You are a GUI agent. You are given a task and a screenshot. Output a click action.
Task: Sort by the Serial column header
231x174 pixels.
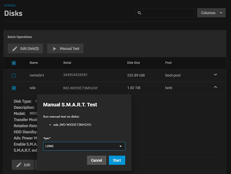tap(67, 63)
